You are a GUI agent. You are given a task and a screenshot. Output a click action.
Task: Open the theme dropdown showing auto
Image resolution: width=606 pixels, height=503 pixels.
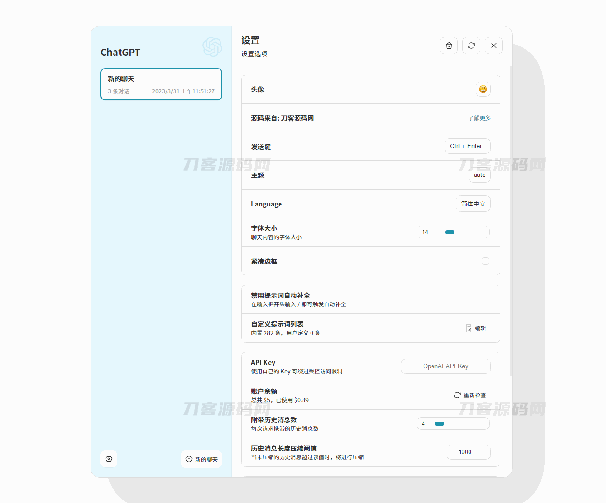pos(479,175)
